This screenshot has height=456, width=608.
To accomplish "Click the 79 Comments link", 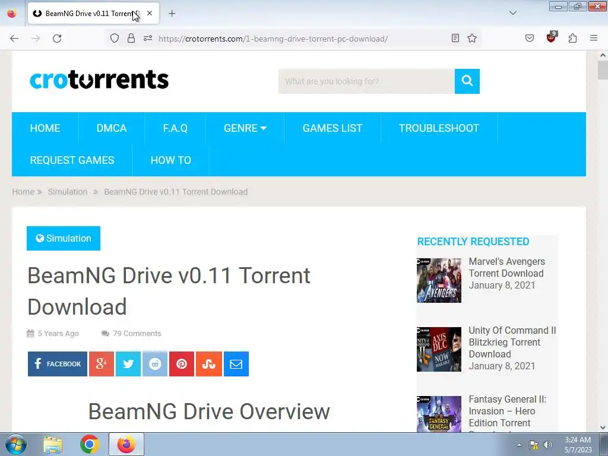I will 137,334.
